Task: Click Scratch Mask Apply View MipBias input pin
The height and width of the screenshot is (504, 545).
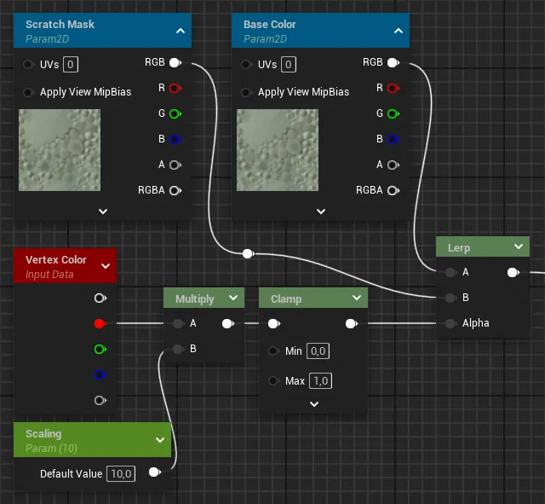Action: (x=28, y=92)
